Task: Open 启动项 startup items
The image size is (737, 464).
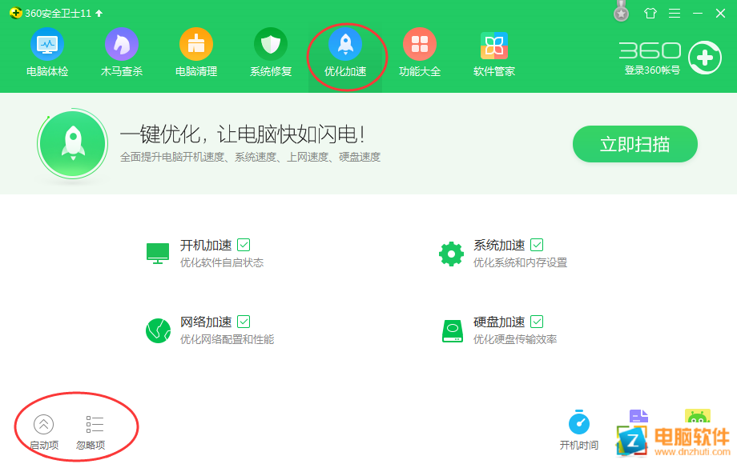Action: (x=44, y=432)
